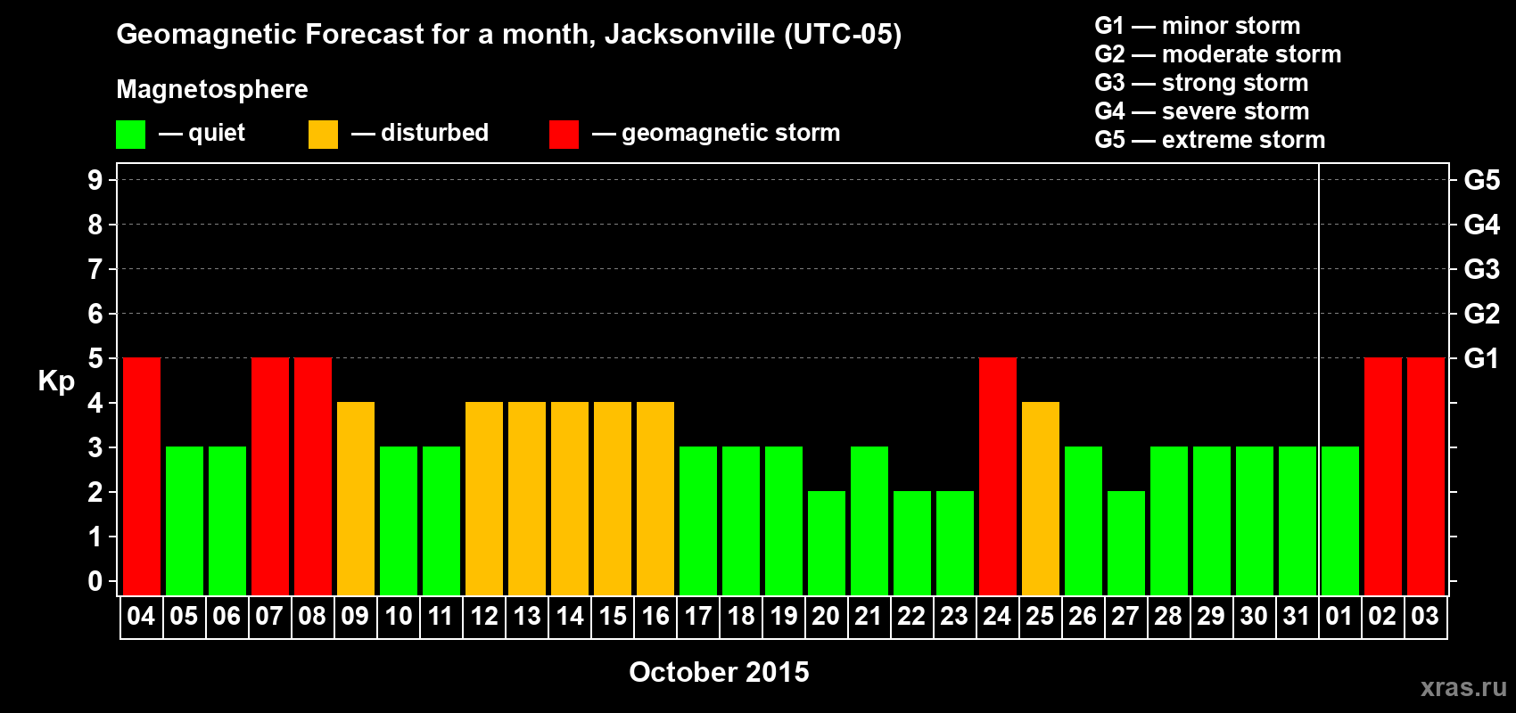Image resolution: width=1516 pixels, height=713 pixels.
Task: Click 'G5 — extreme storm' legend text
Action: click(x=1210, y=140)
